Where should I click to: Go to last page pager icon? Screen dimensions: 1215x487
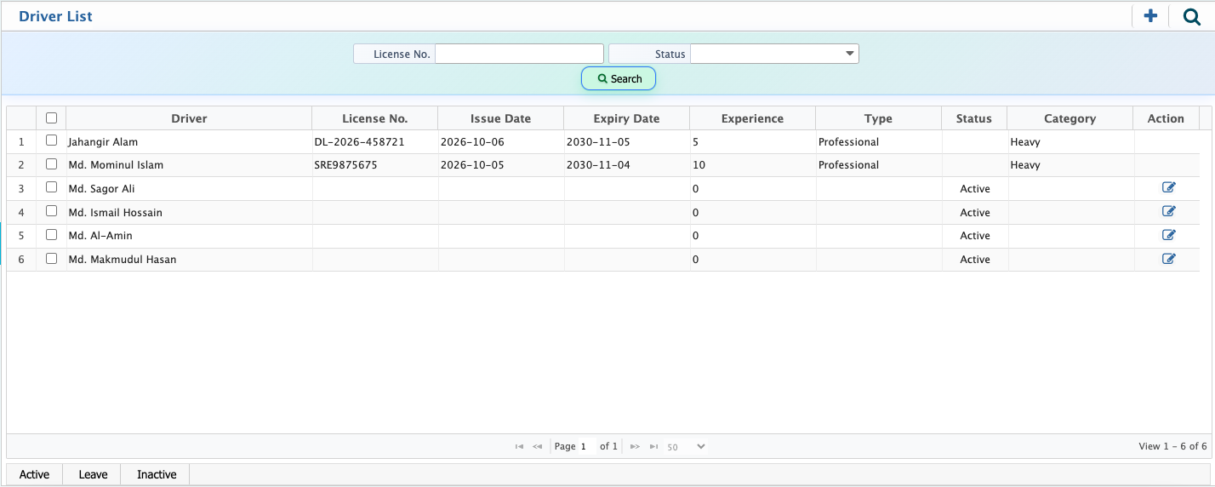point(653,446)
